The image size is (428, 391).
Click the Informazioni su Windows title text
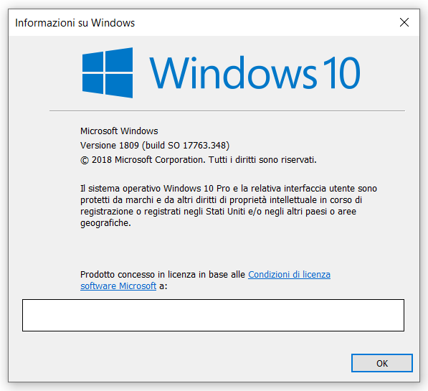(75, 23)
